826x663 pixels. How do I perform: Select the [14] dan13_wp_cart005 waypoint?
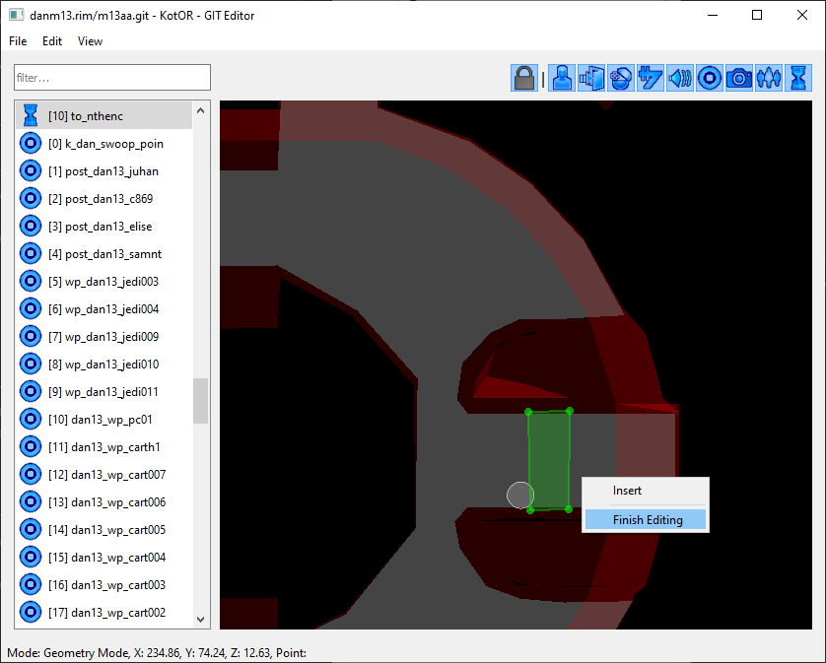point(103,530)
